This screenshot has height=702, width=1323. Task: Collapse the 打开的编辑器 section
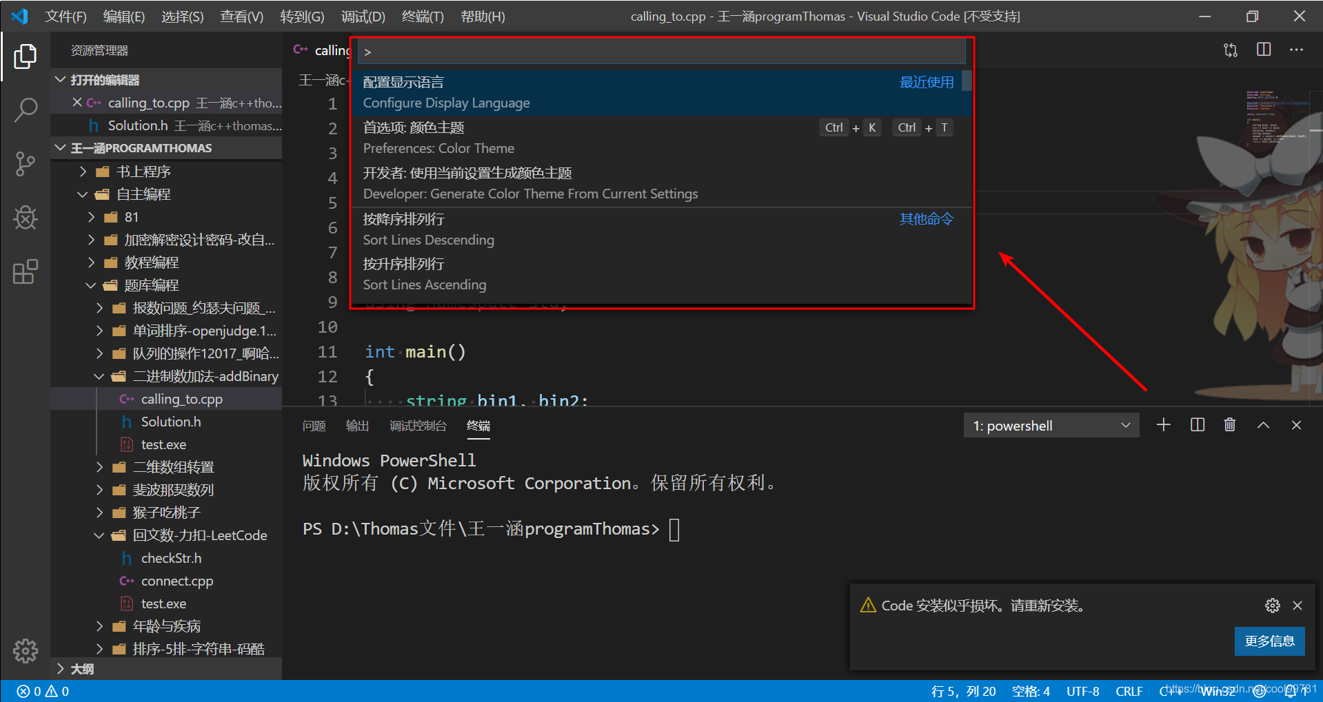[166, 80]
